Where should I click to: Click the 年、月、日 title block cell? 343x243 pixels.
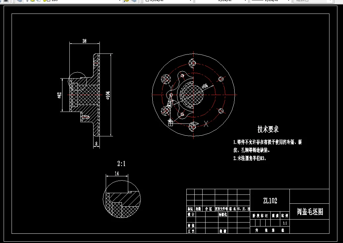[x=244, y=209]
